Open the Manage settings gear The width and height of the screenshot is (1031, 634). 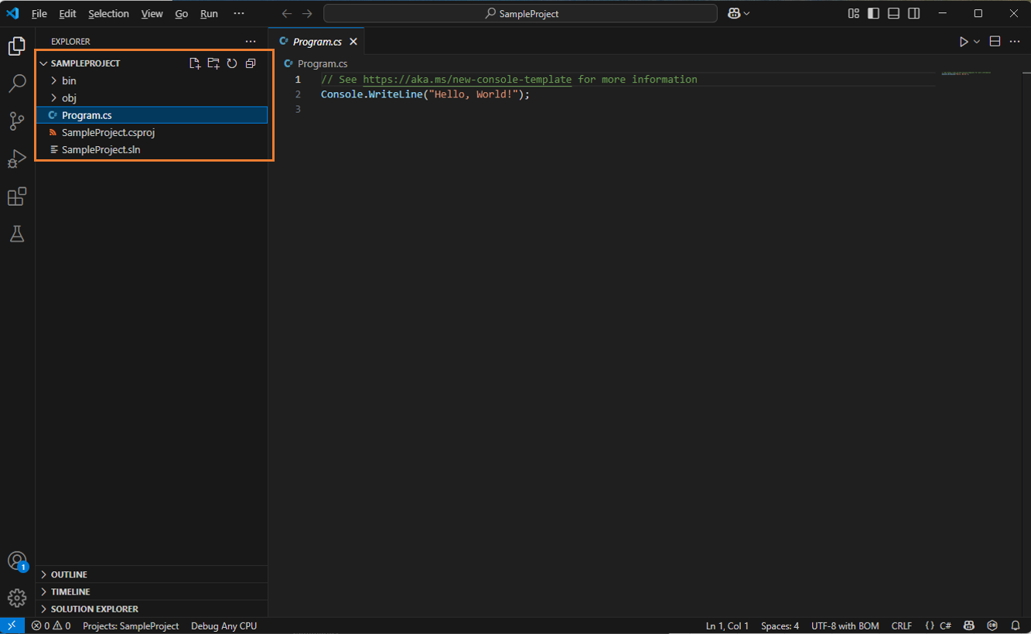17,598
